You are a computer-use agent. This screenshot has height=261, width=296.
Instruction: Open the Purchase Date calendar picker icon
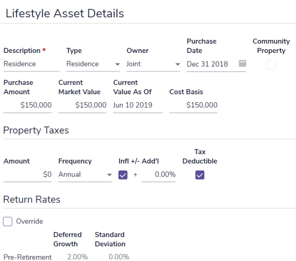[x=242, y=63]
